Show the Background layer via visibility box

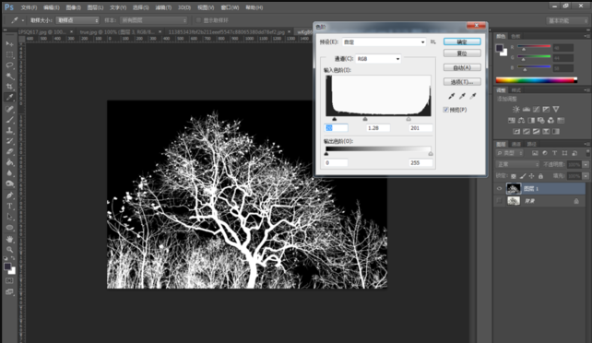tap(499, 201)
